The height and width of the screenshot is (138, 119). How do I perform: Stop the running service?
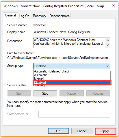(x=45, y=94)
